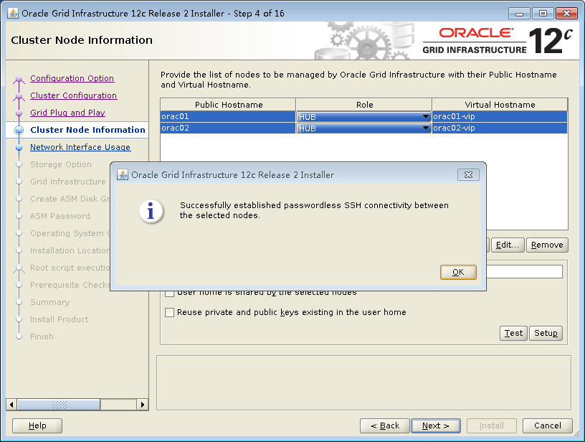The image size is (585, 442).
Task: Click the Help button
Action: [37, 425]
